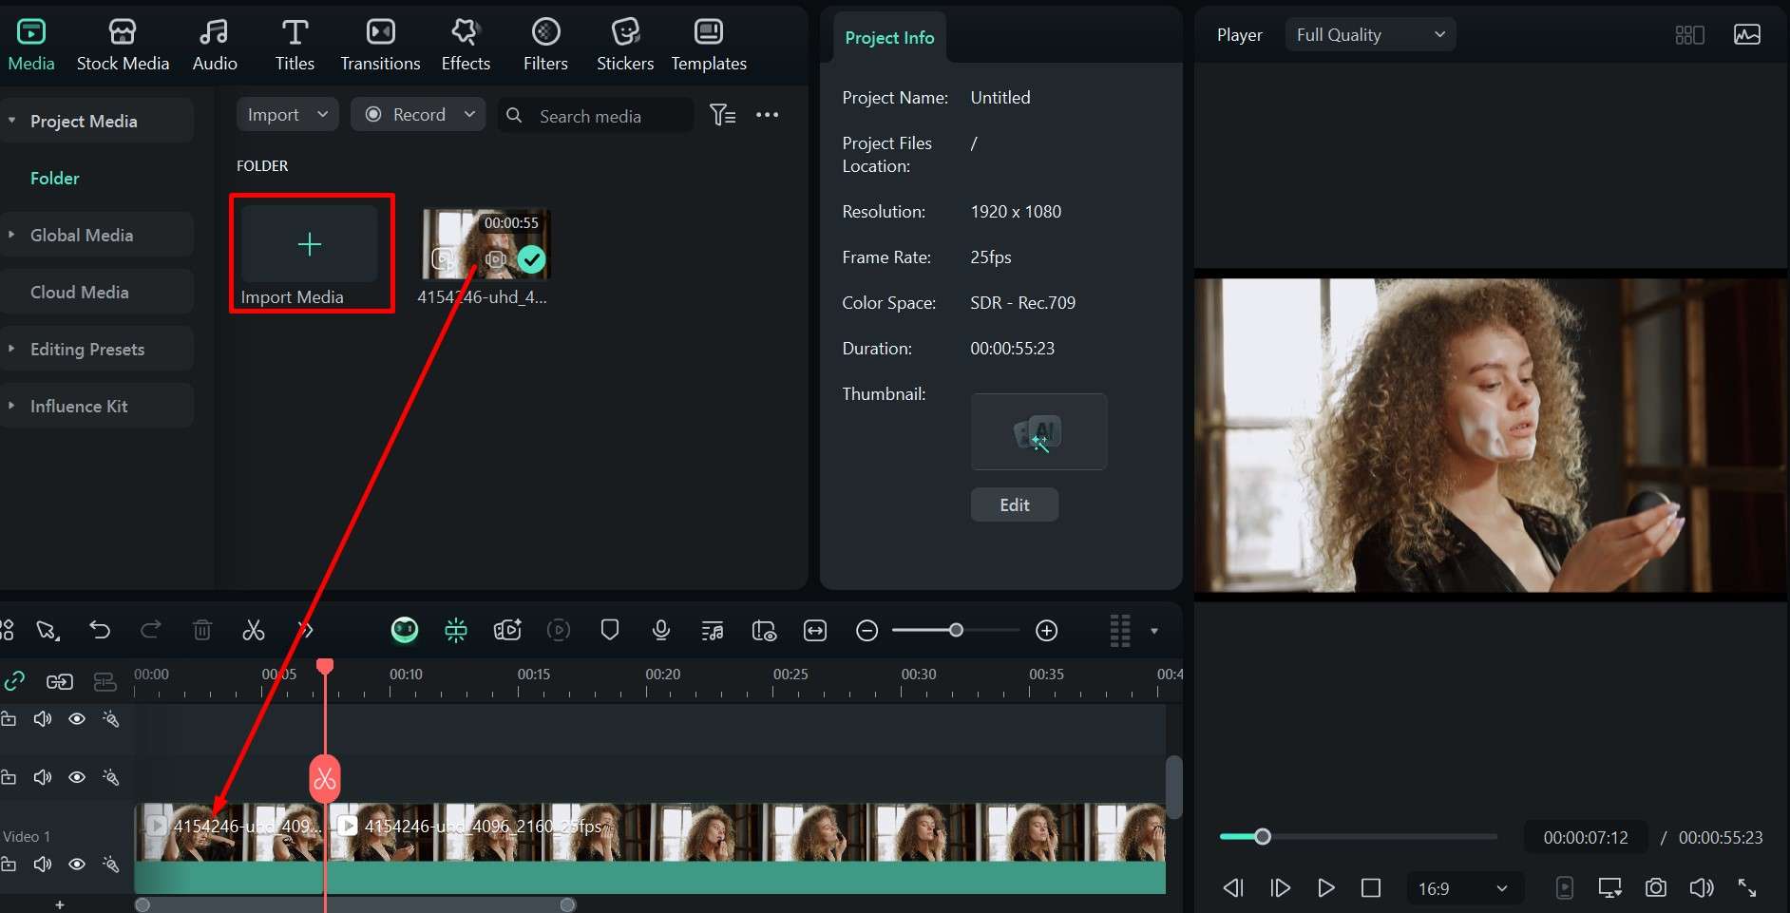This screenshot has width=1790, height=913.
Task: Select the Folder item in sidebar
Action: (55, 178)
